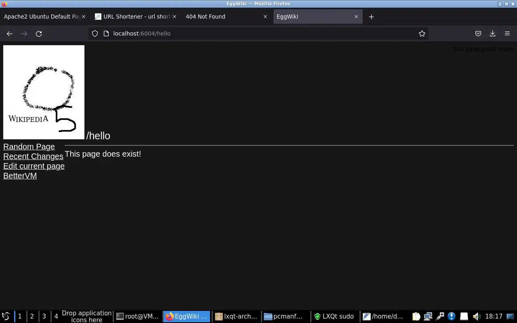Viewport: 517px width, 323px height.
Task: Close the URL Shortener tab
Action: pos(174,17)
